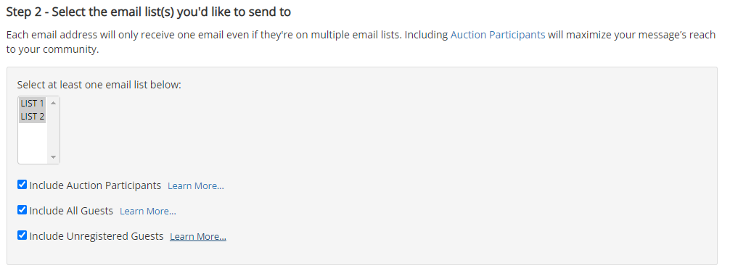Click the description paragraph about one email per address
Viewport: 730px width, 276px height.
(x=361, y=42)
